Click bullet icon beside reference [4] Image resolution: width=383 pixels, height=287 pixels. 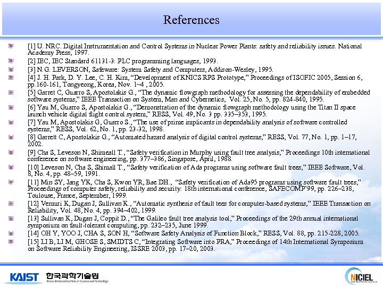[x=11, y=78]
